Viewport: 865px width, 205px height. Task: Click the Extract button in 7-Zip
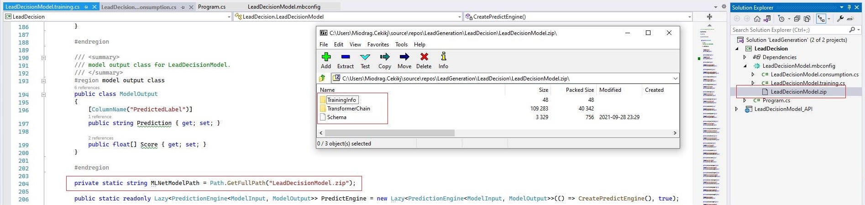coord(346,60)
